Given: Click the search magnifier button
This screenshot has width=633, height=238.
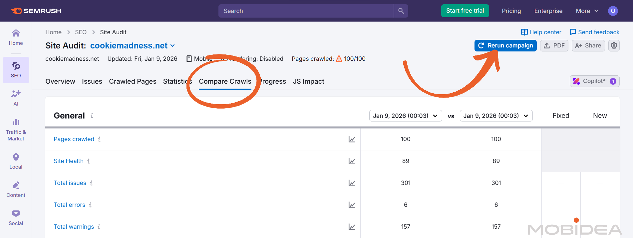Looking at the screenshot, I should pyautogui.click(x=401, y=11).
